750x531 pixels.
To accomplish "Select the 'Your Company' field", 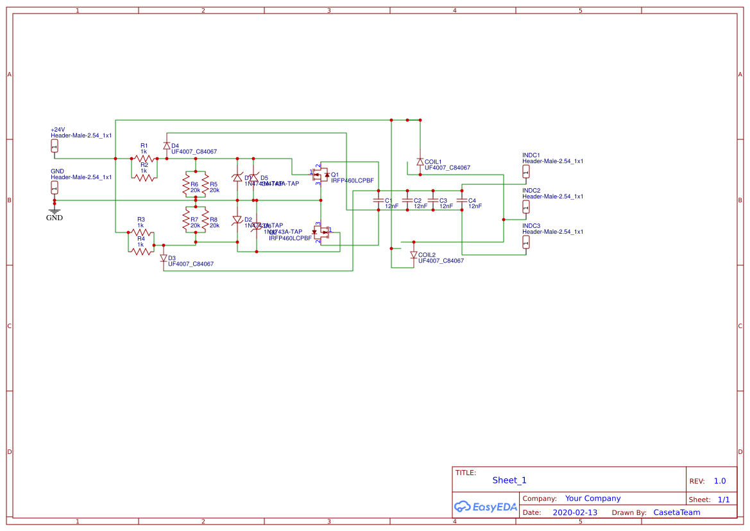I will [x=592, y=498].
